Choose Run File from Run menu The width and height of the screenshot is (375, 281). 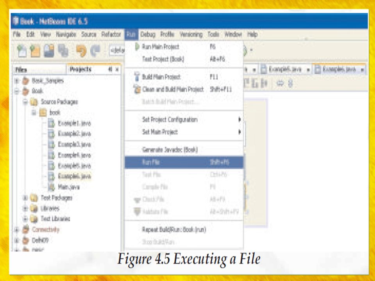coord(184,162)
